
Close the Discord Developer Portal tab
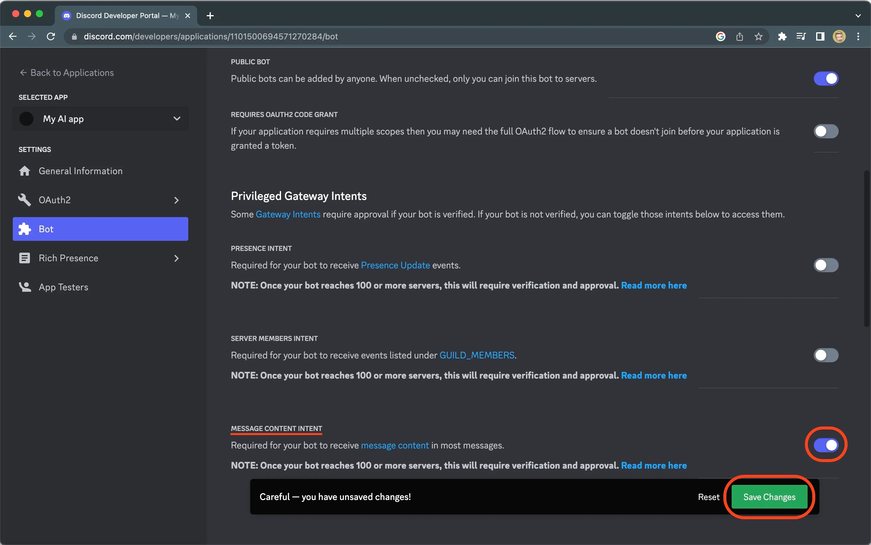[x=188, y=15]
